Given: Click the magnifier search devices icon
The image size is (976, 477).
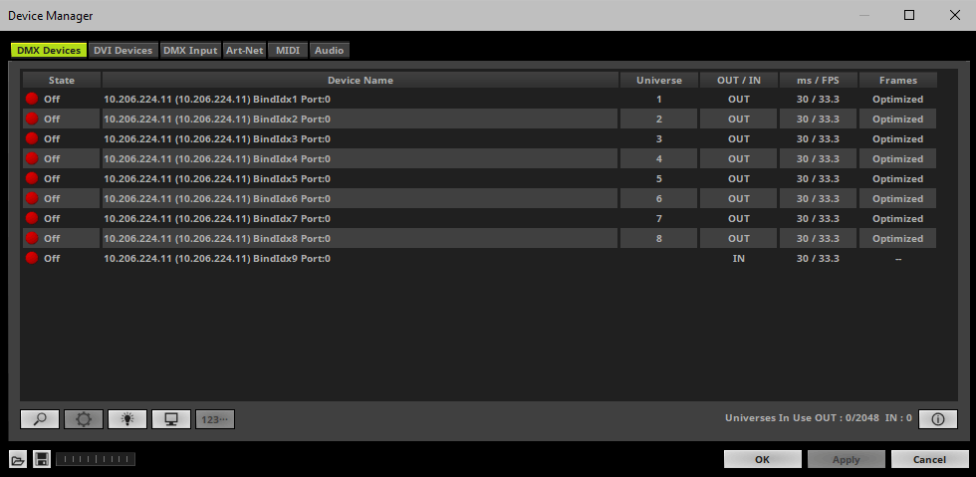Looking at the screenshot, I should pyautogui.click(x=40, y=419).
